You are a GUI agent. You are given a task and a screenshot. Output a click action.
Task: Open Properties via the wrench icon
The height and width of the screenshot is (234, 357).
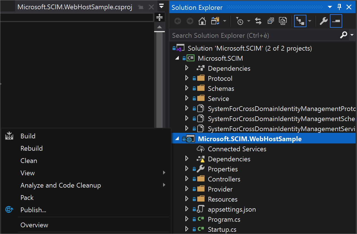coord(323,21)
